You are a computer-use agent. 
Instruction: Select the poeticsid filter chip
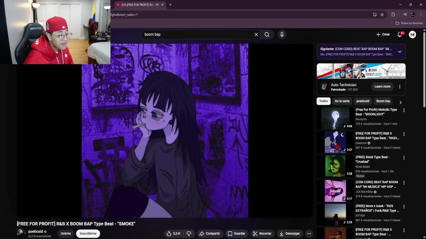(x=363, y=101)
